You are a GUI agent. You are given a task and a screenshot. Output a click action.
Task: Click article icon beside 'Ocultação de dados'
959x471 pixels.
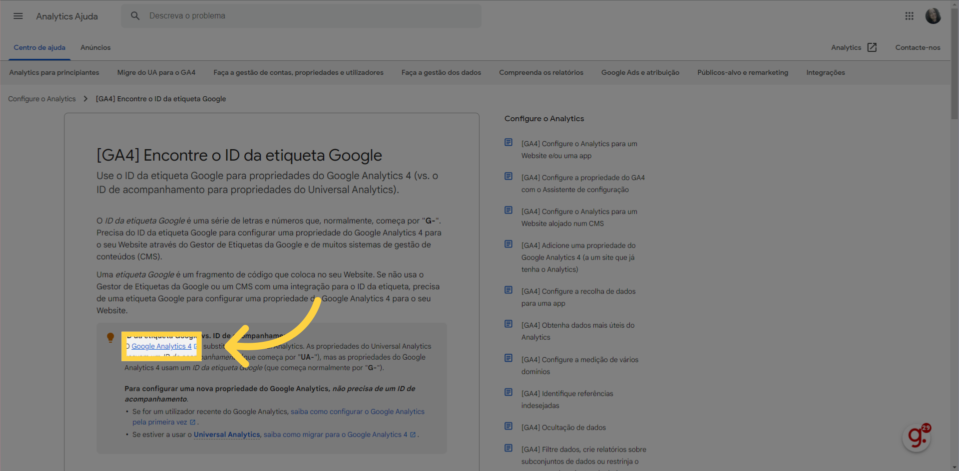pos(508,427)
